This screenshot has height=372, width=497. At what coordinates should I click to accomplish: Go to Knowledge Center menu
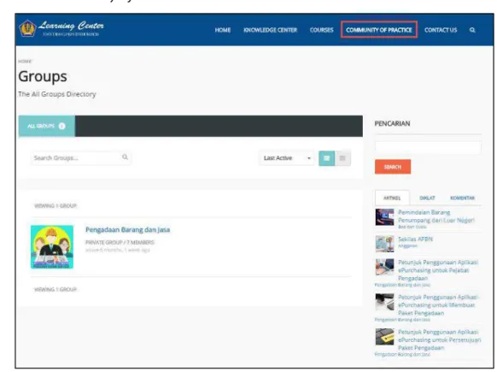point(270,30)
